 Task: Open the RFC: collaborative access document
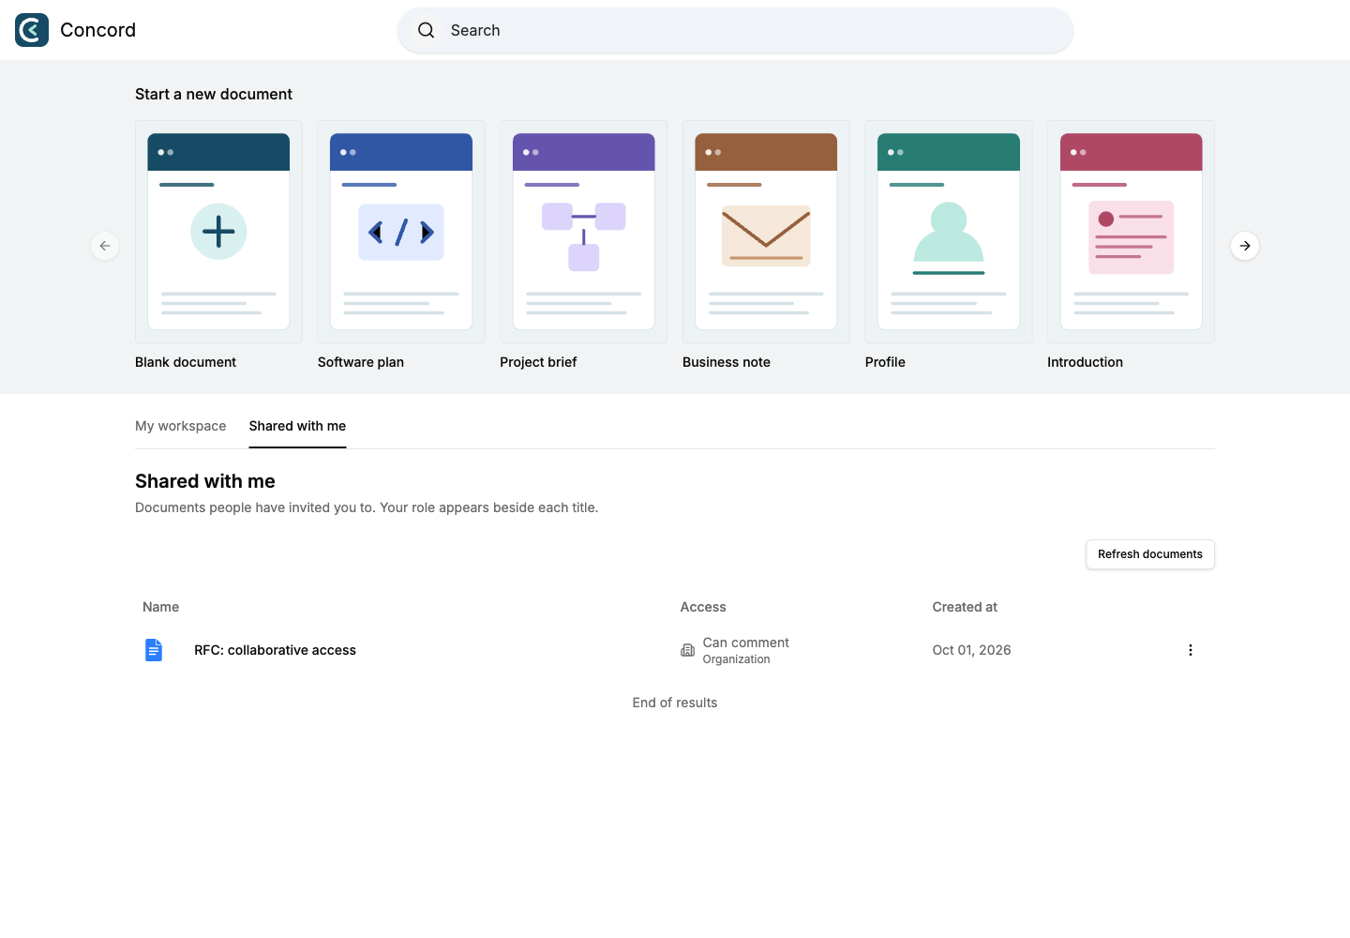pos(275,650)
